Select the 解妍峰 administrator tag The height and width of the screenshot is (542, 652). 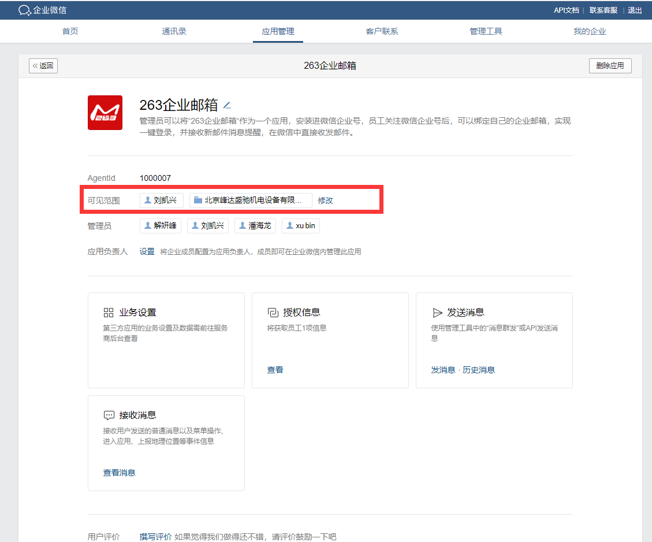tap(161, 225)
